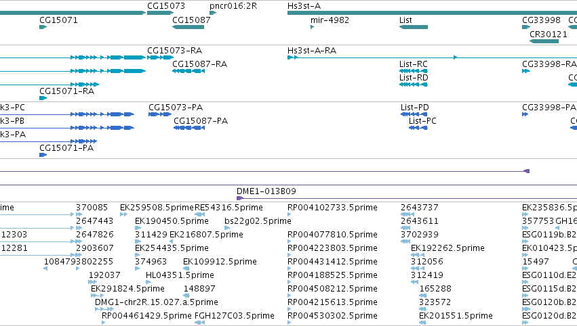Click the CG15071 gene arrow glyph
Viewport: 577px width, 326px height.
[x=43, y=27]
